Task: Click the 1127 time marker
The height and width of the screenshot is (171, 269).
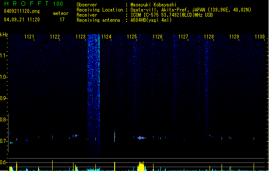Action: pyautogui.click(x=183, y=37)
